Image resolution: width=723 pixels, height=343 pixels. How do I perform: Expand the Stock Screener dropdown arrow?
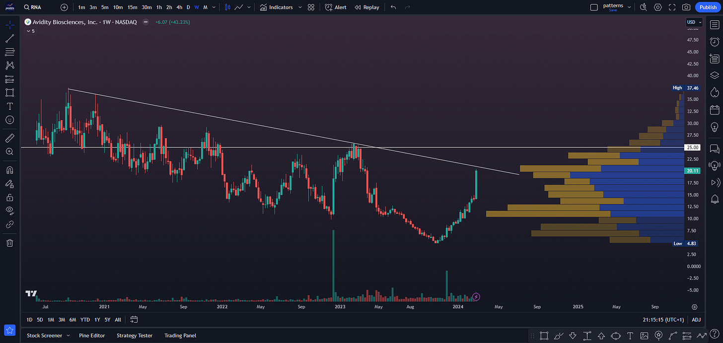click(x=68, y=336)
